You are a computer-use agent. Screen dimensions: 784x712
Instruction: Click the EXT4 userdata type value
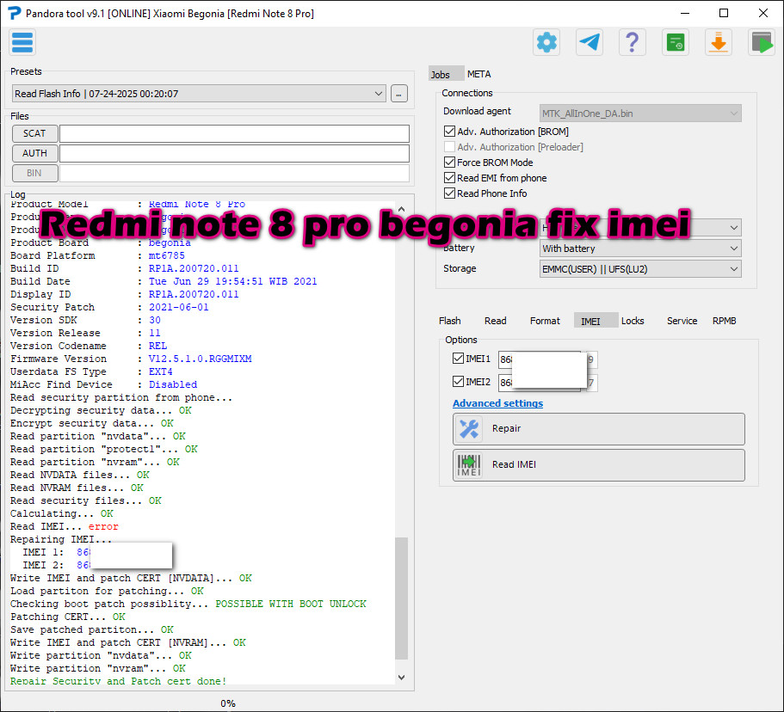pos(160,371)
